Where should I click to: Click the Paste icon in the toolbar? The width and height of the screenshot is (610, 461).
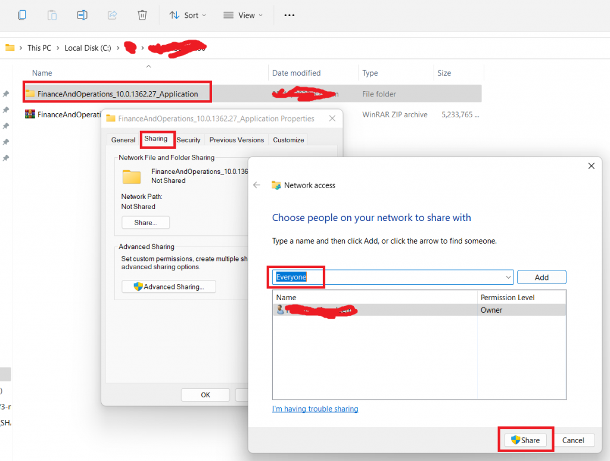(x=52, y=15)
